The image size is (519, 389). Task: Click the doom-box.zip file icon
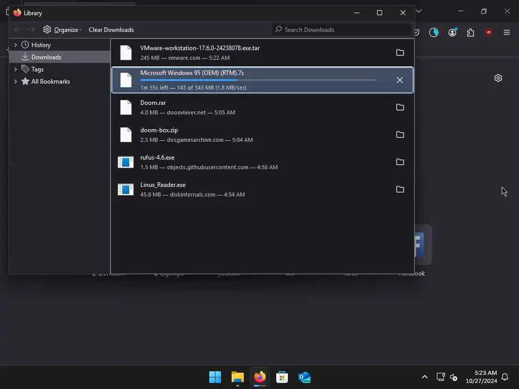126,135
